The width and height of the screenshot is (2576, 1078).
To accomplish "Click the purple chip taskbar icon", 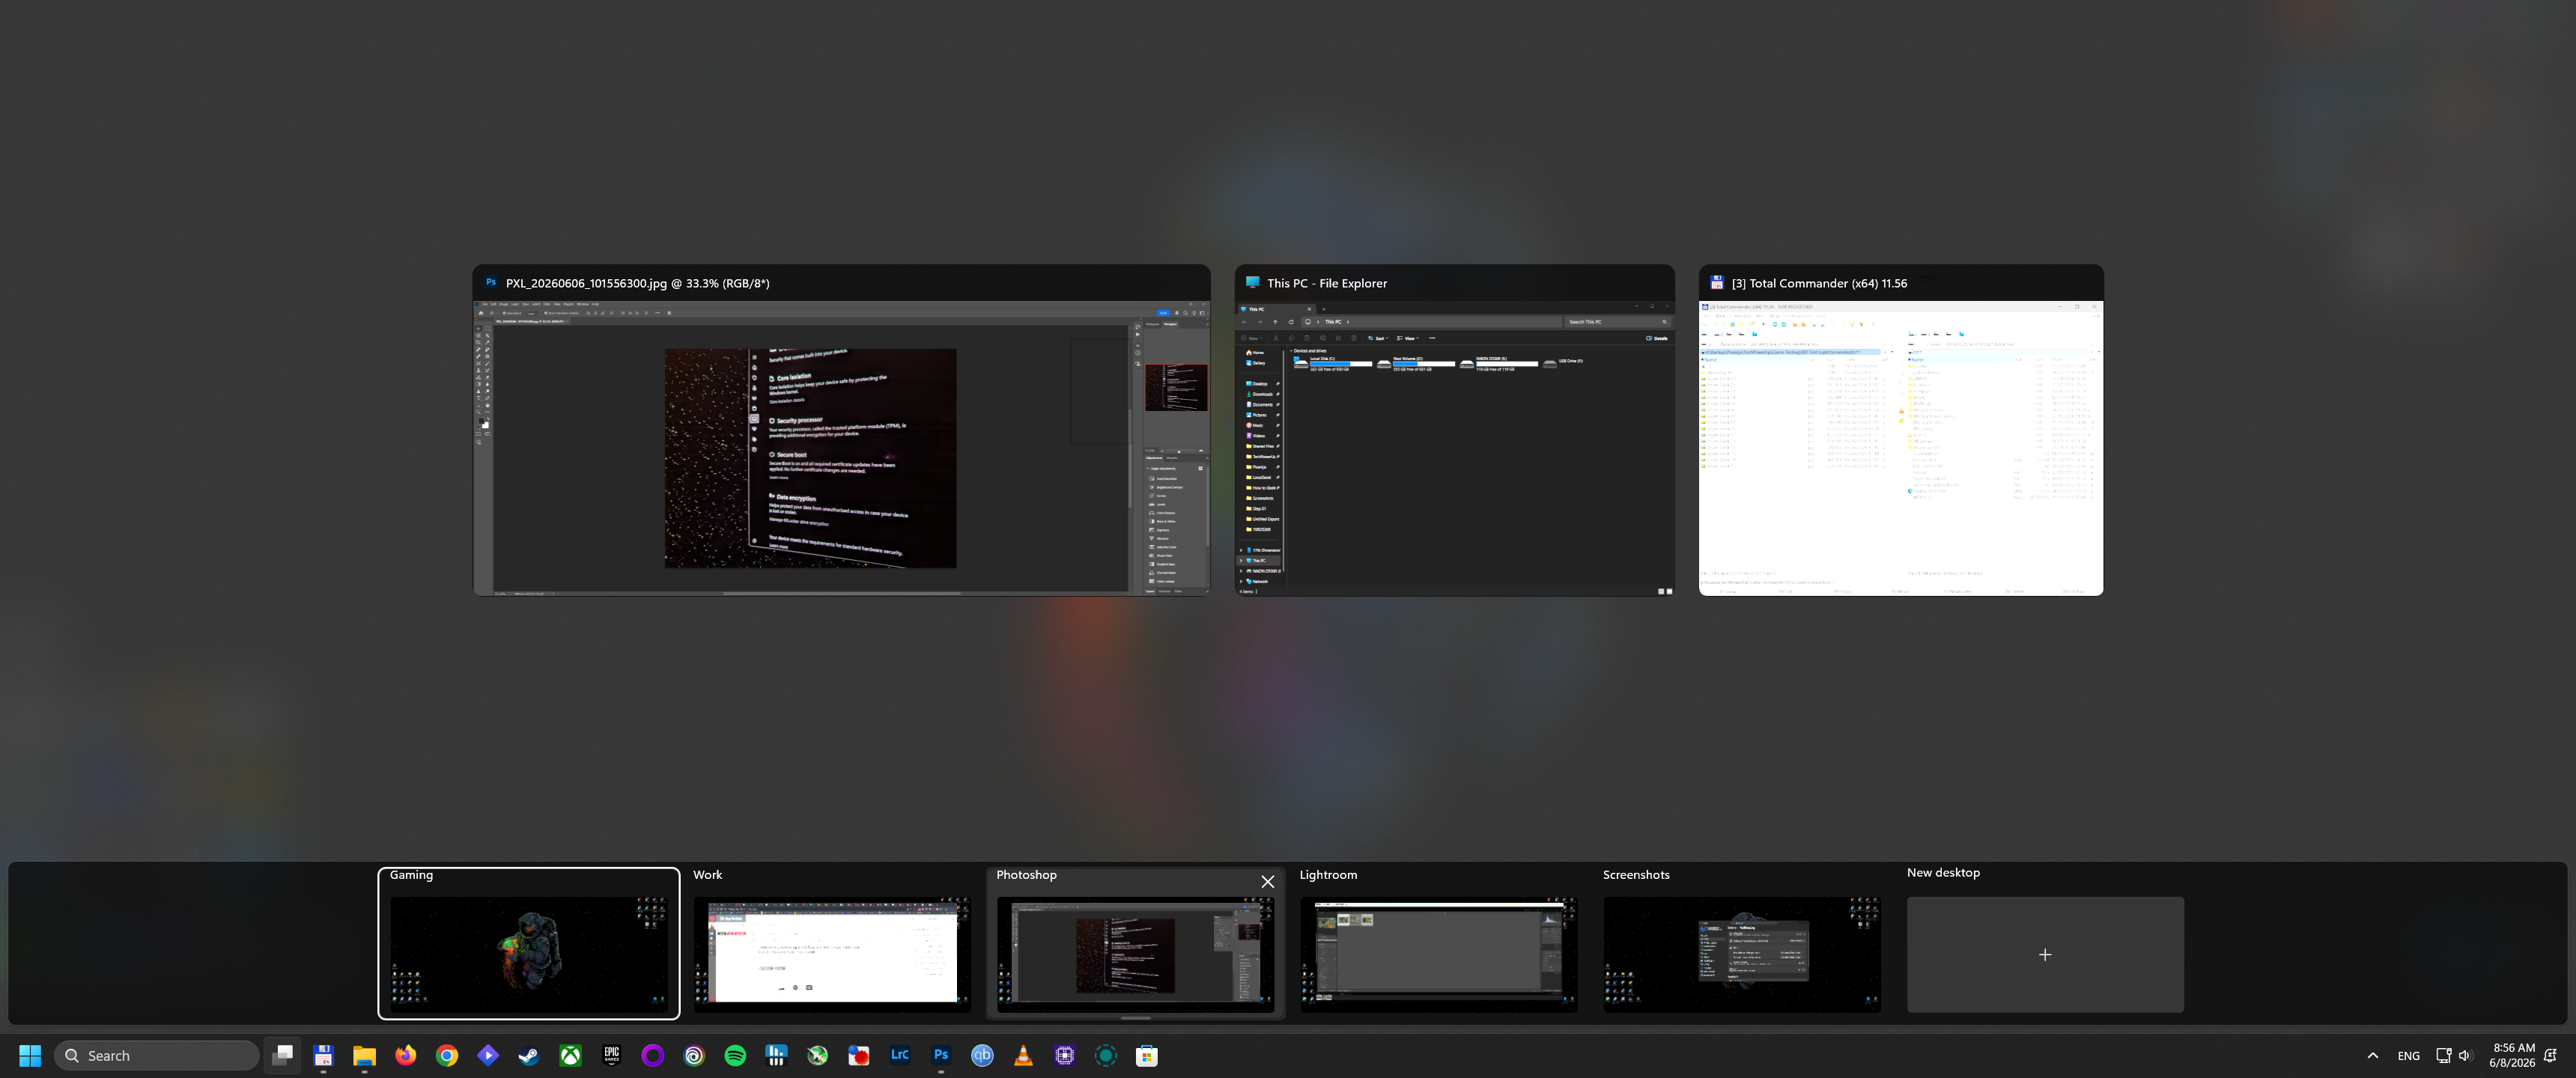I will [x=1065, y=1055].
